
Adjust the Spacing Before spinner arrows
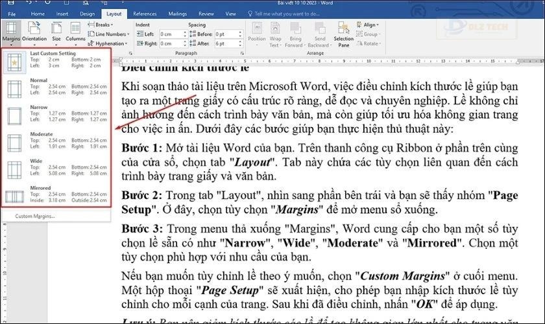(x=240, y=34)
